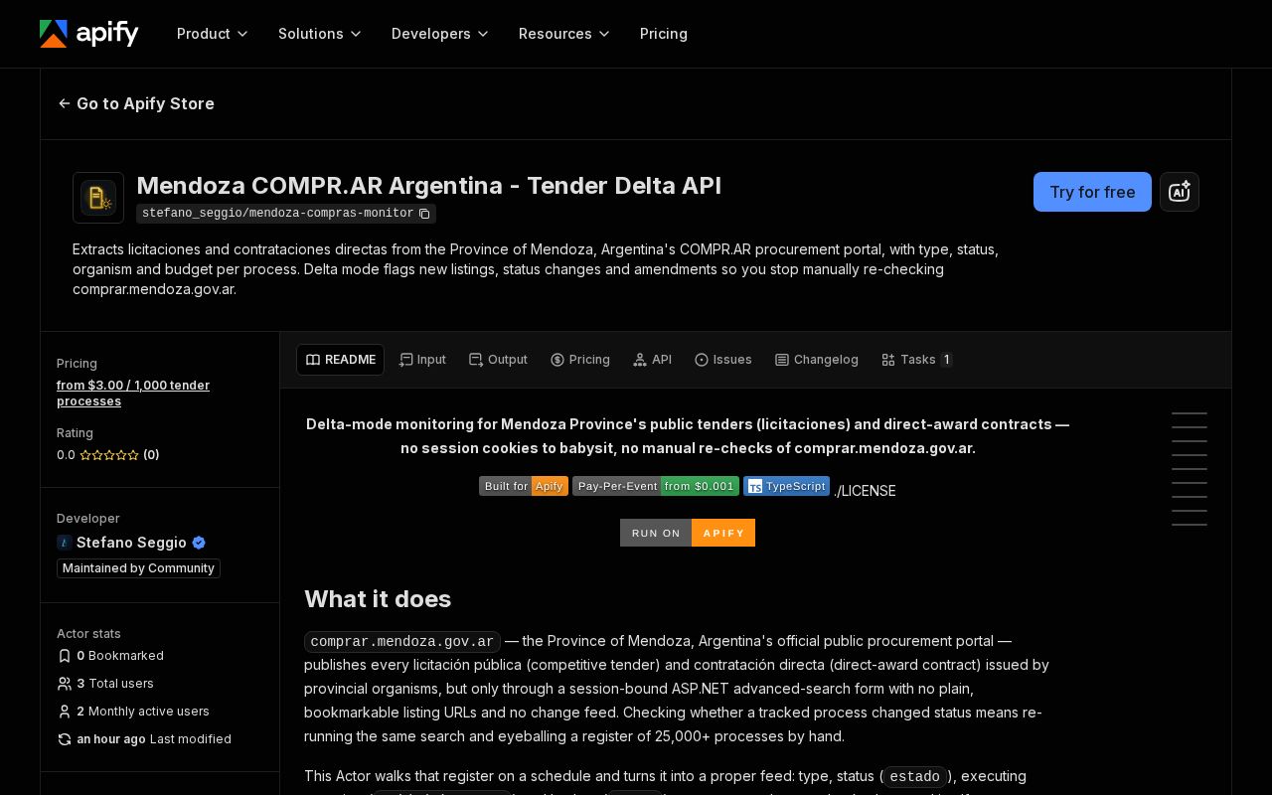Open the Pricing page in top navigation
Image resolution: width=1272 pixels, height=795 pixels.
(x=664, y=34)
